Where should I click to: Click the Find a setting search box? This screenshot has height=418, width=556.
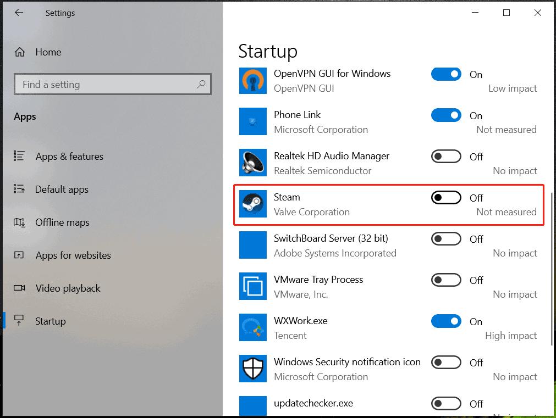pos(107,85)
